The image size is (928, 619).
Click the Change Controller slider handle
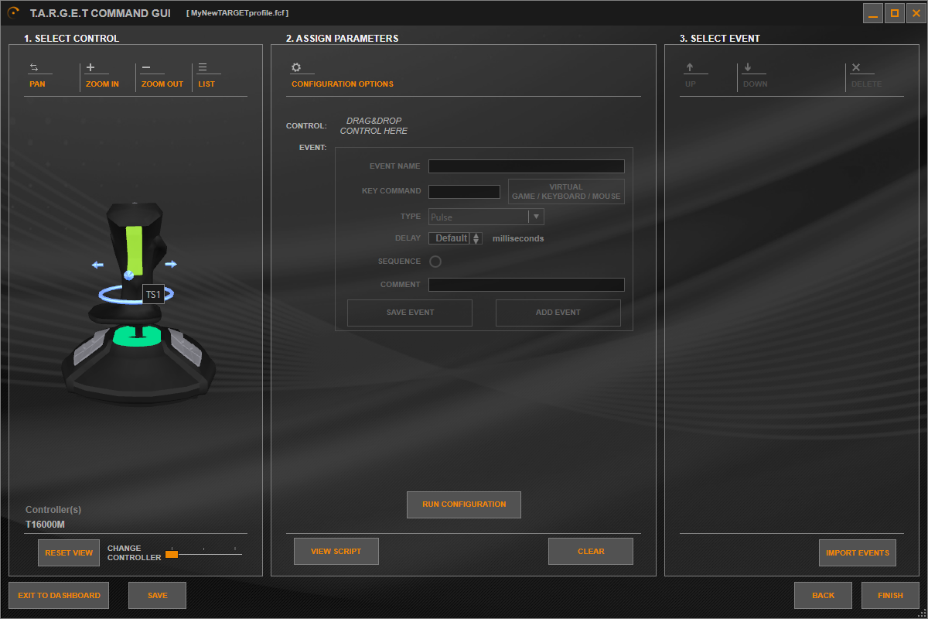[172, 554]
